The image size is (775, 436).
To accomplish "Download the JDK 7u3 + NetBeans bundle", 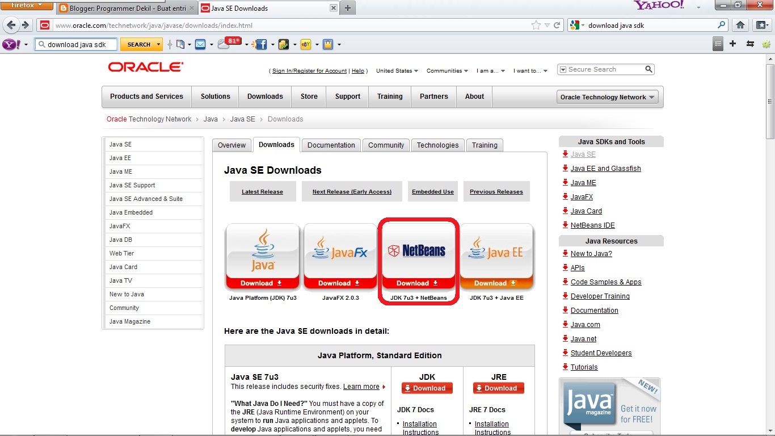I will pyautogui.click(x=418, y=283).
